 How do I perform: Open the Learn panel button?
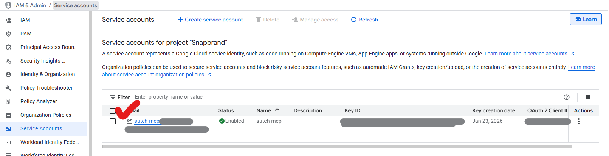(x=586, y=20)
